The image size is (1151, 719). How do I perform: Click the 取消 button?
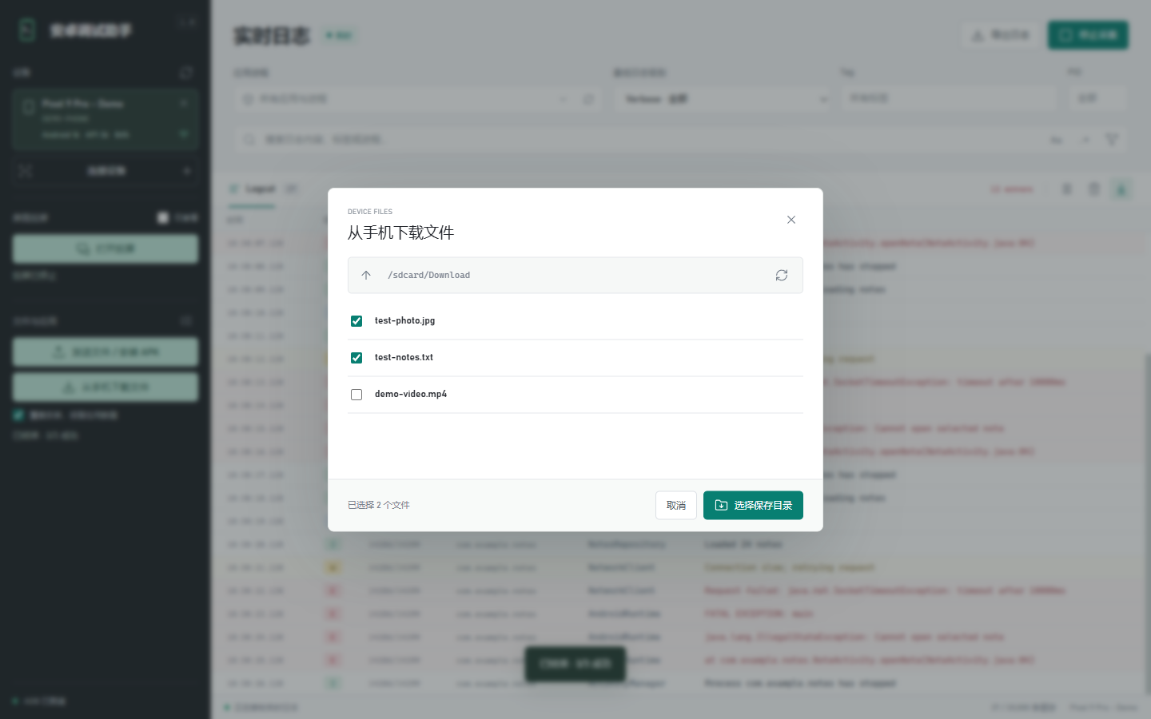click(x=676, y=505)
